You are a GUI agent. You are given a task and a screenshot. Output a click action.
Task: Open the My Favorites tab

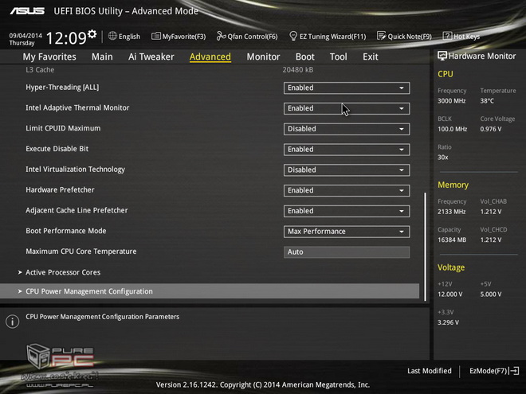coord(49,57)
